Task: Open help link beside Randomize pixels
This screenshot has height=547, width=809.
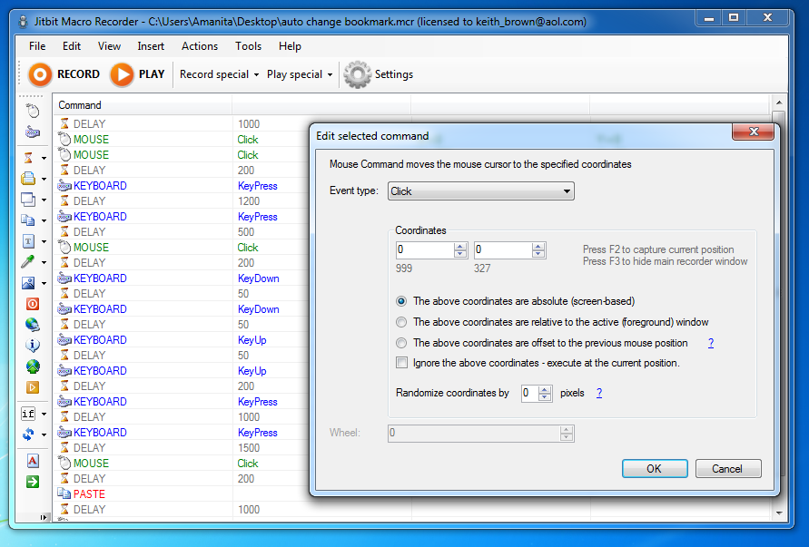Action: pyautogui.click(x=599, y=393)
